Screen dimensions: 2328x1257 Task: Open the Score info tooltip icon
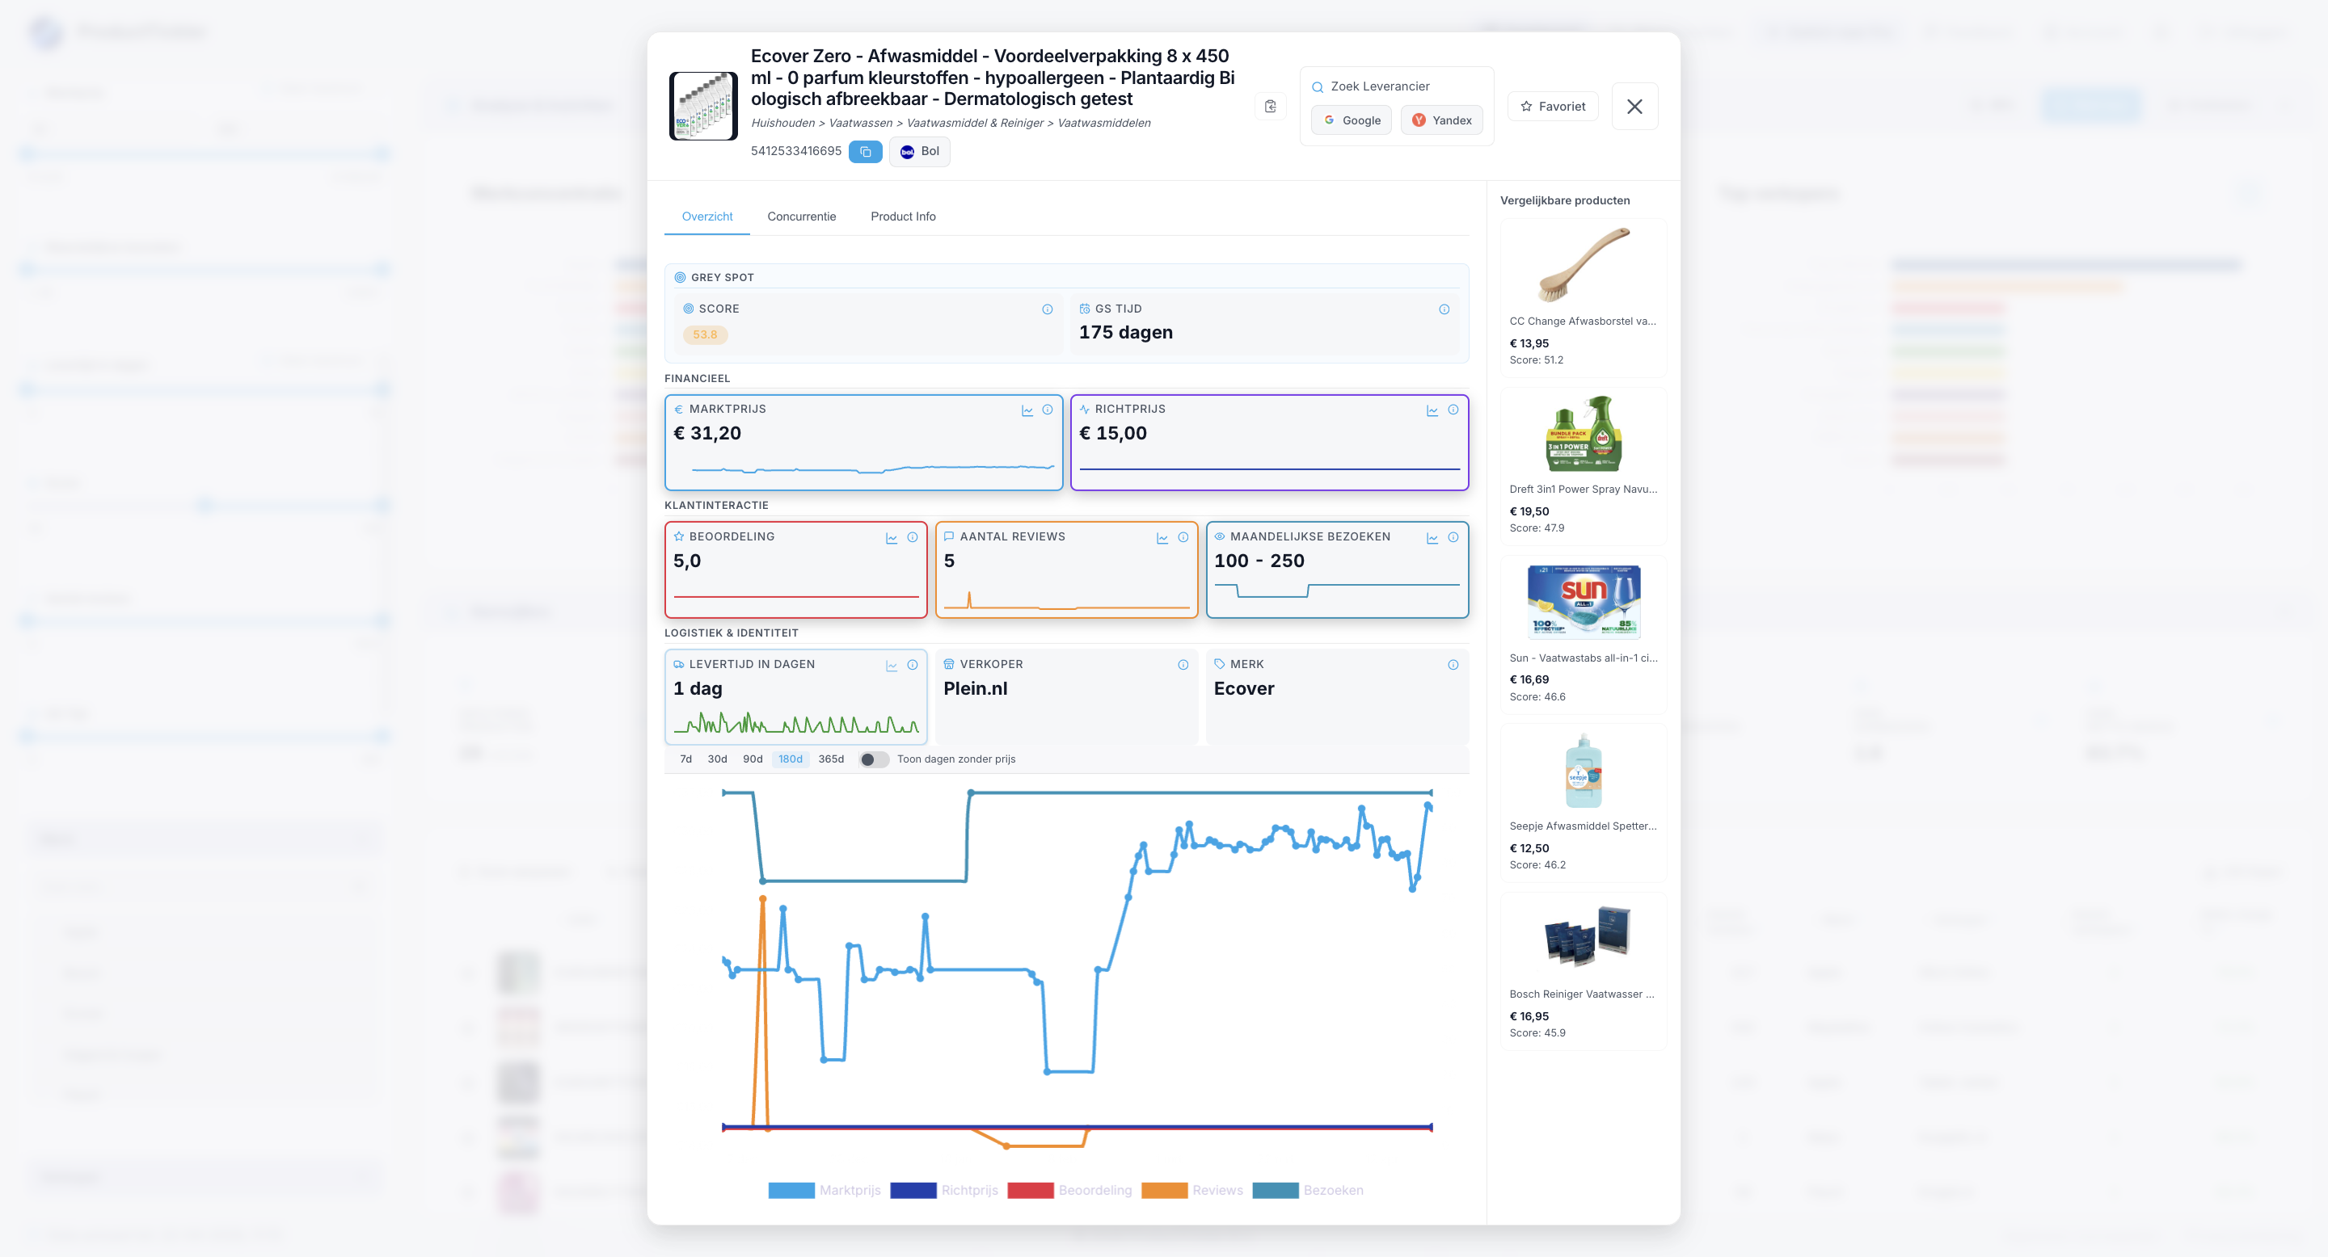click(x=1048, y=309)
